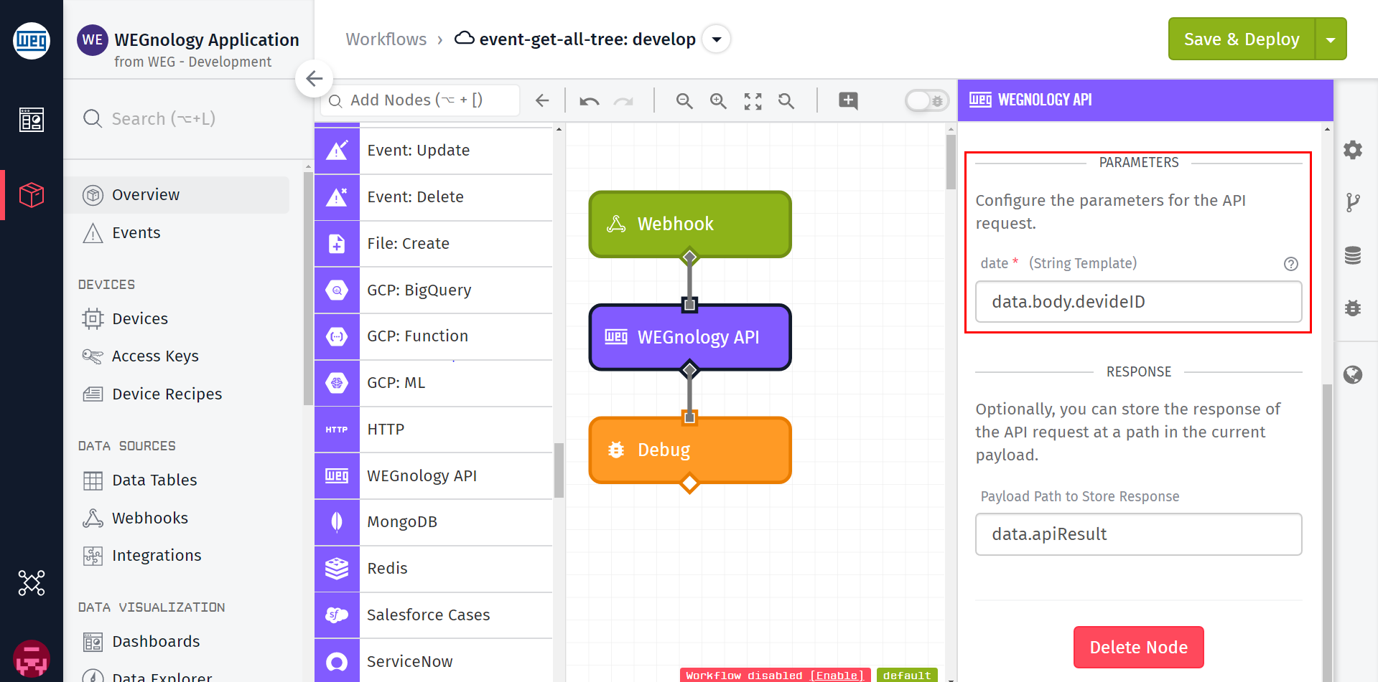
Task: Go to the Workflows breadcrumb
Action: click(x=386, y=39)
